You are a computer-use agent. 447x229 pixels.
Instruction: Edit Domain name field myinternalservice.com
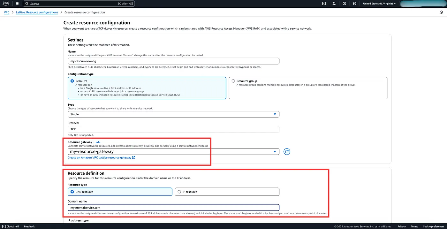click(173, 208)
